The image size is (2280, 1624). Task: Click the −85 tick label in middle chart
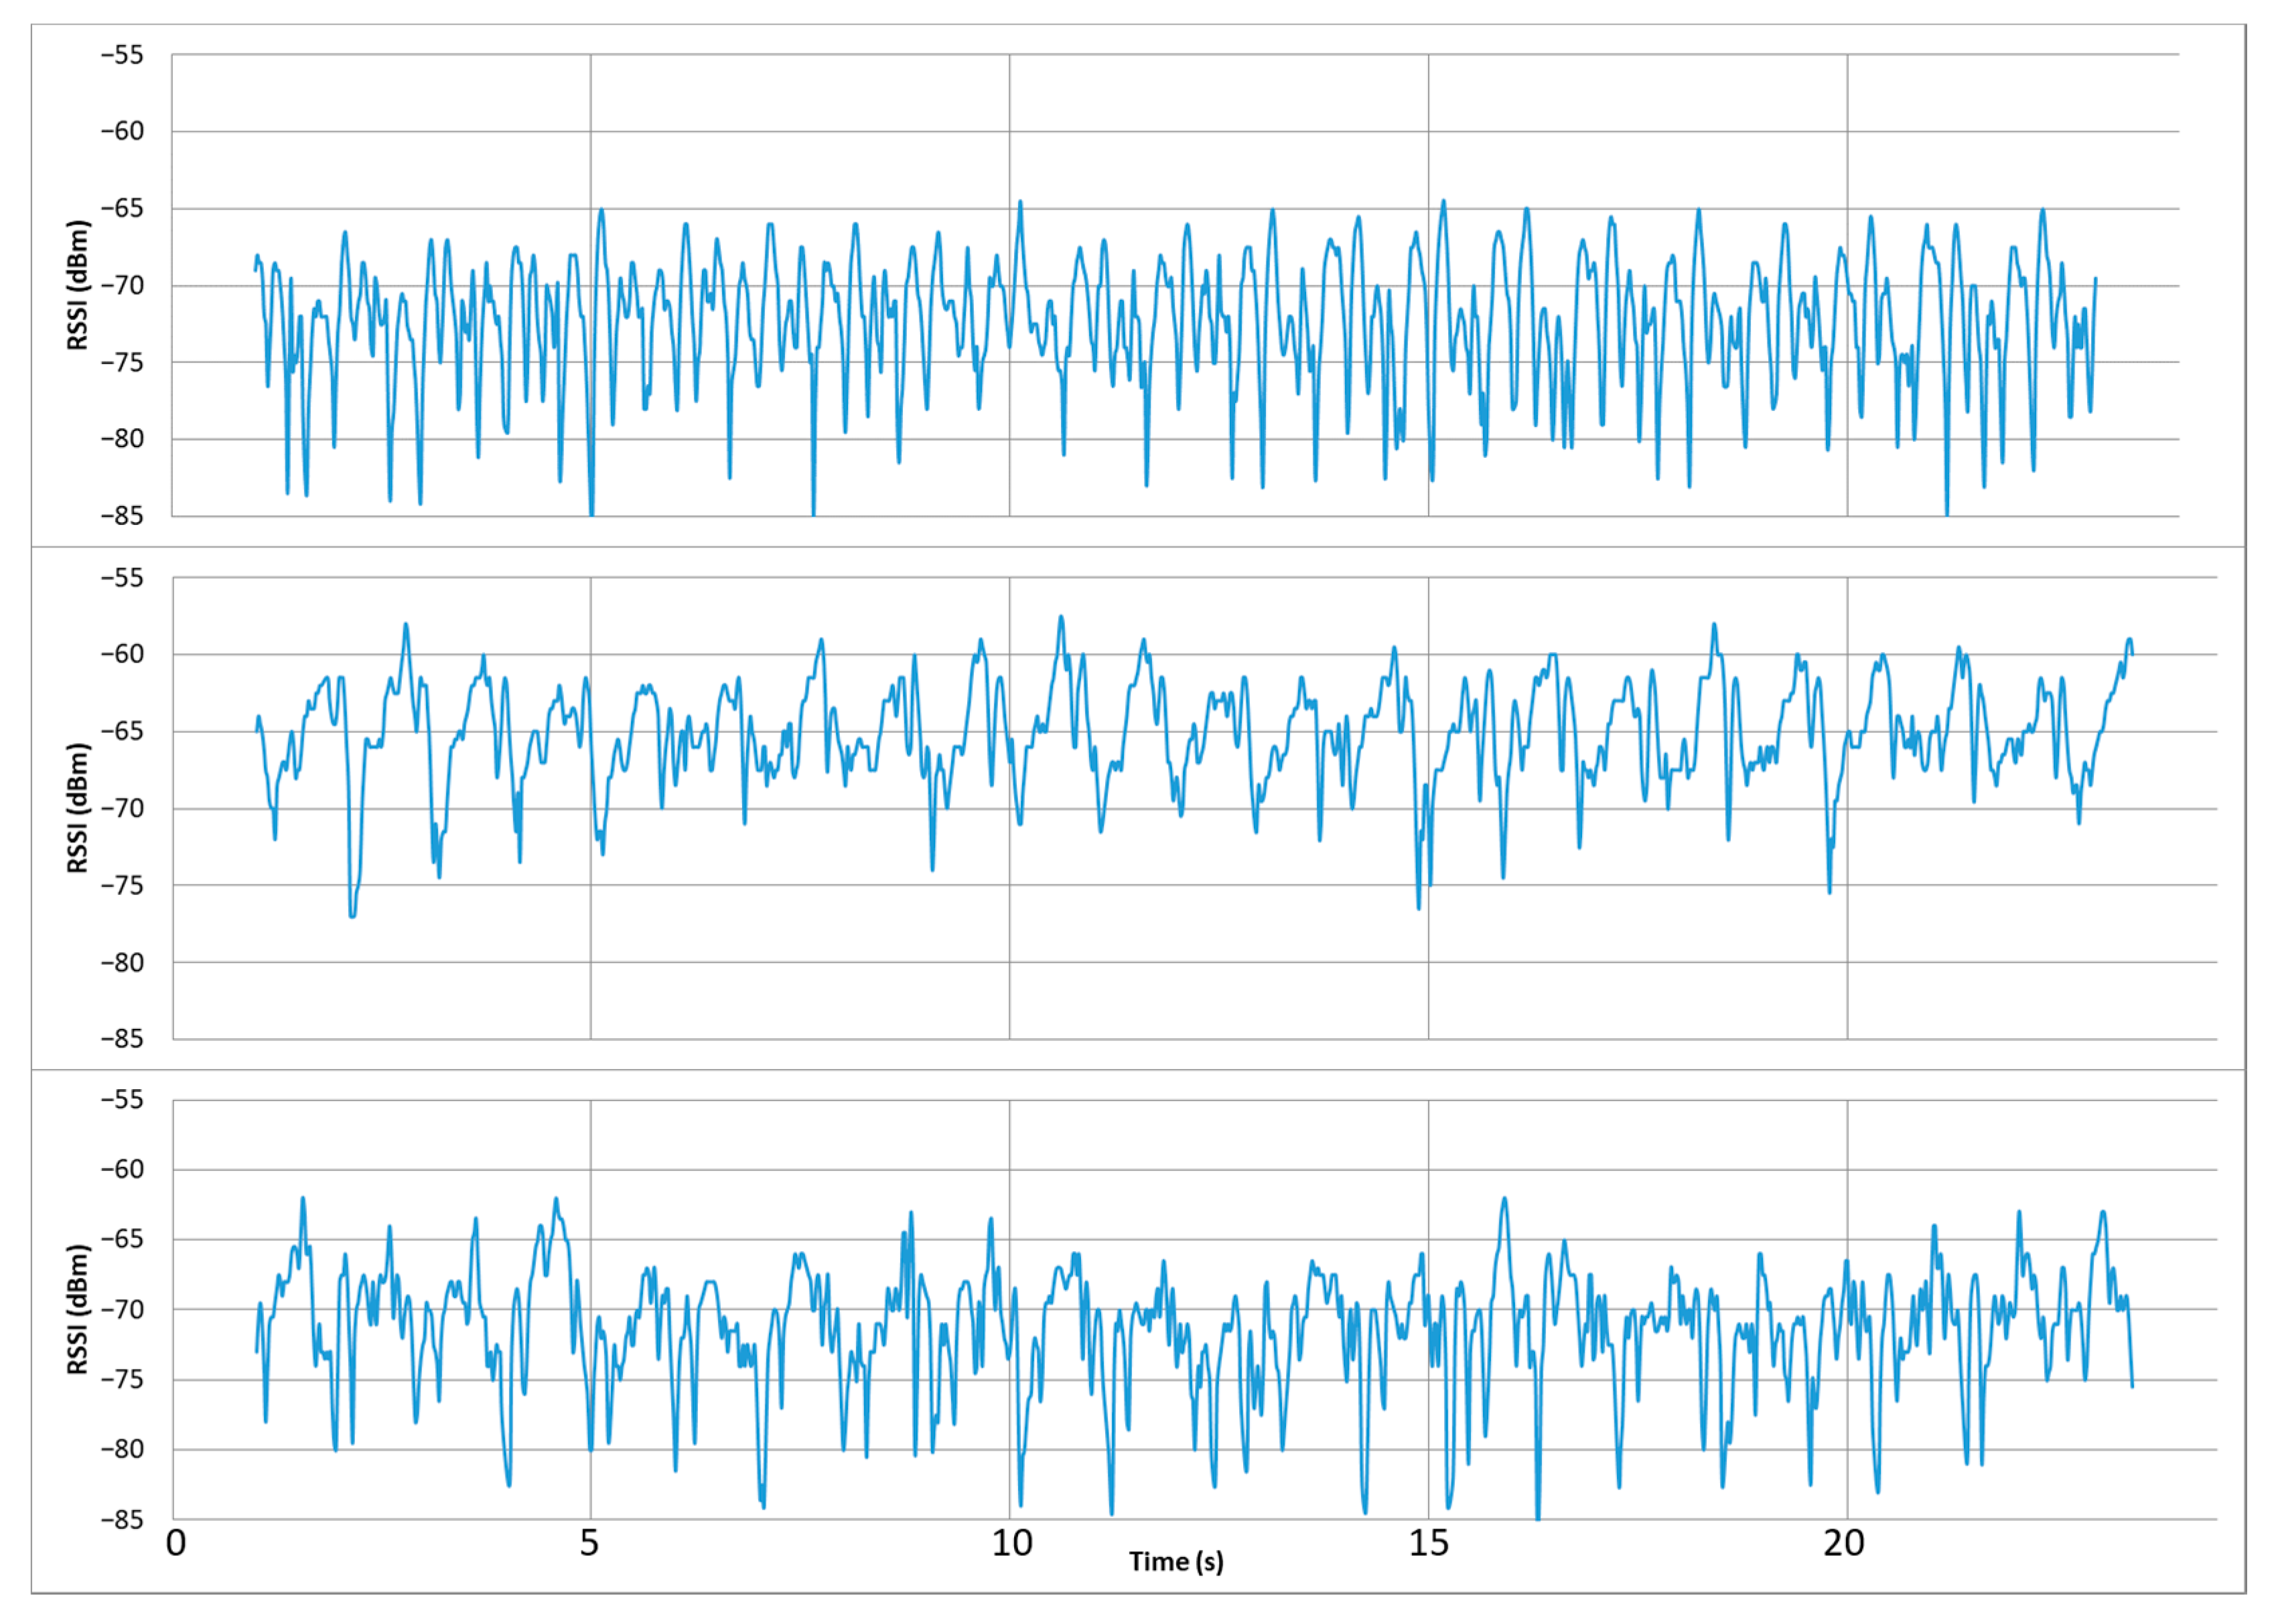122,1038
